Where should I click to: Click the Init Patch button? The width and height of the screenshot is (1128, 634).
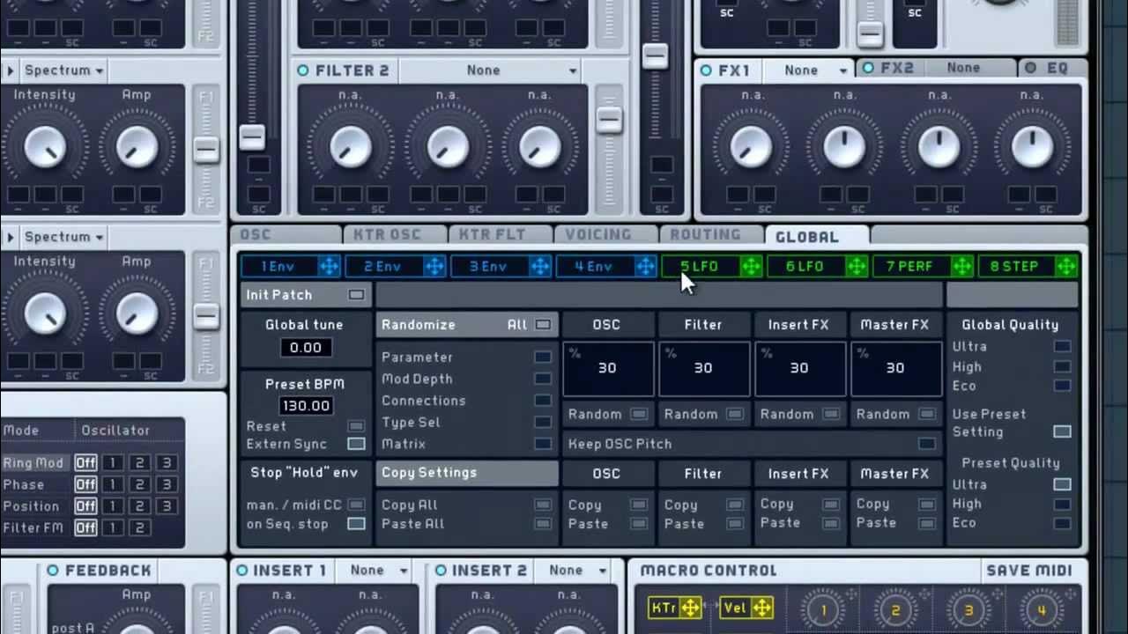305,295
